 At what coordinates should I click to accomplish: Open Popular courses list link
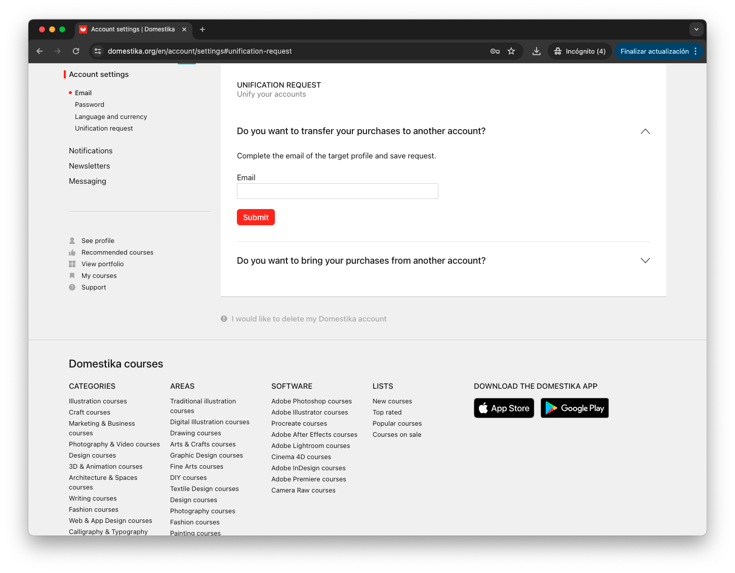pyautogui.click(x=397, y=424)
